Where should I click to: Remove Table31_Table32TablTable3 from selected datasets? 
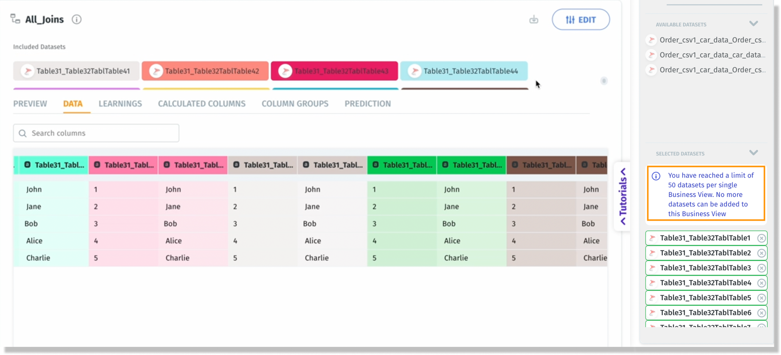click(x=761, y=268)
